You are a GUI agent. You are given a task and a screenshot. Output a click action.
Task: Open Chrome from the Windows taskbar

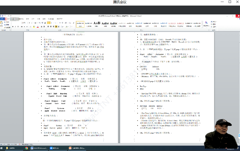26,148
